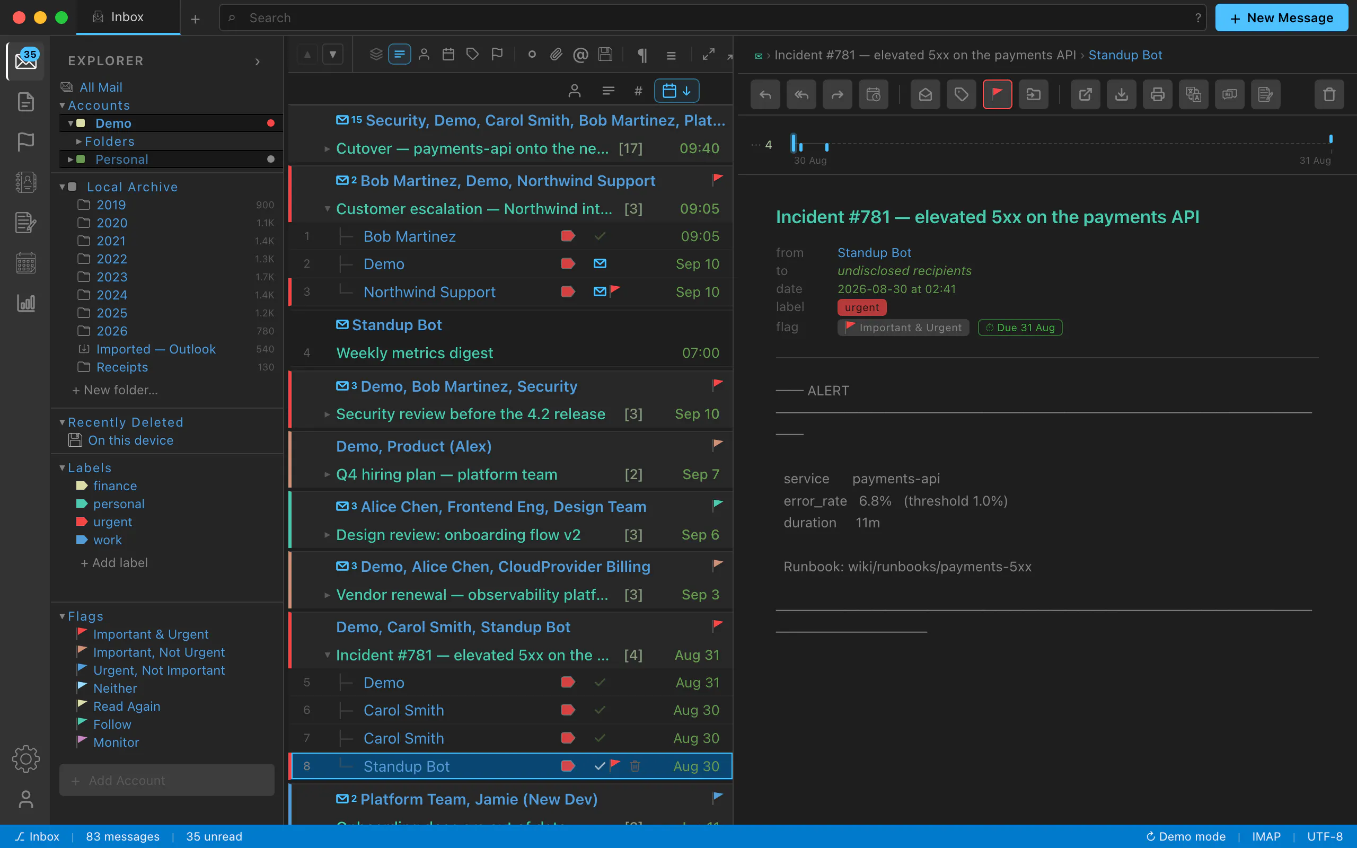The image size is (1357, 848).
Task: Toggle the threaded conversation view button
Action: coord(399,55)
